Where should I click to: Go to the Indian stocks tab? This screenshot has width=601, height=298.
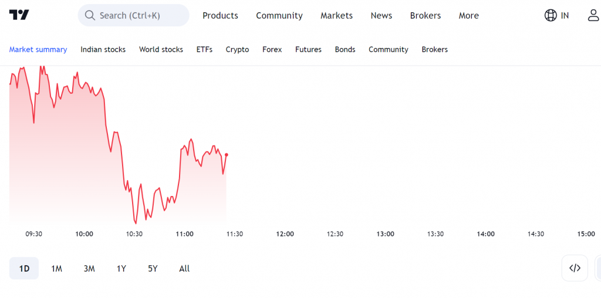pyautogui.click(x=103, y=49)
